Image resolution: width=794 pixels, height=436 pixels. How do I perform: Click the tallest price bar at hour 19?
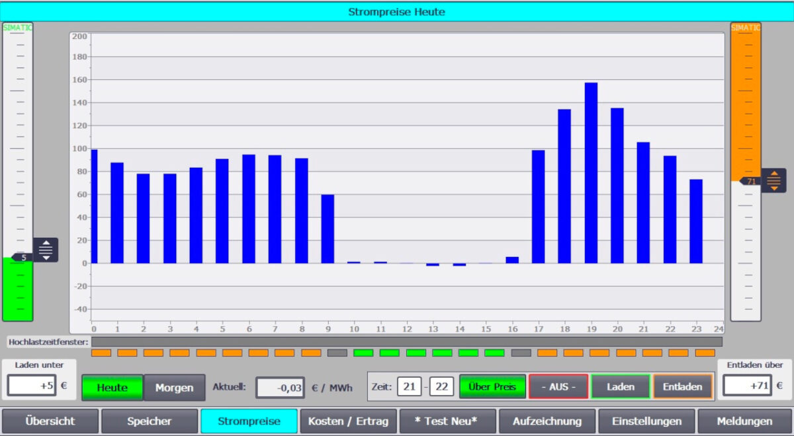coord(591,172)
